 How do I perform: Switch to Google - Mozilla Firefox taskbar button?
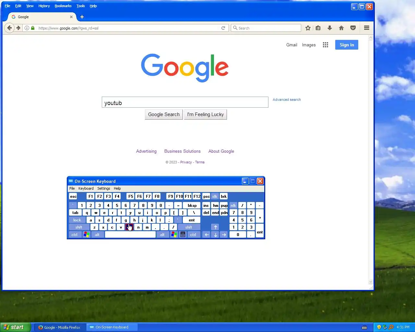60,327
